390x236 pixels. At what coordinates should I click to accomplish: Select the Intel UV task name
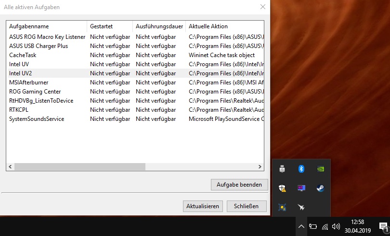(19, 64)
